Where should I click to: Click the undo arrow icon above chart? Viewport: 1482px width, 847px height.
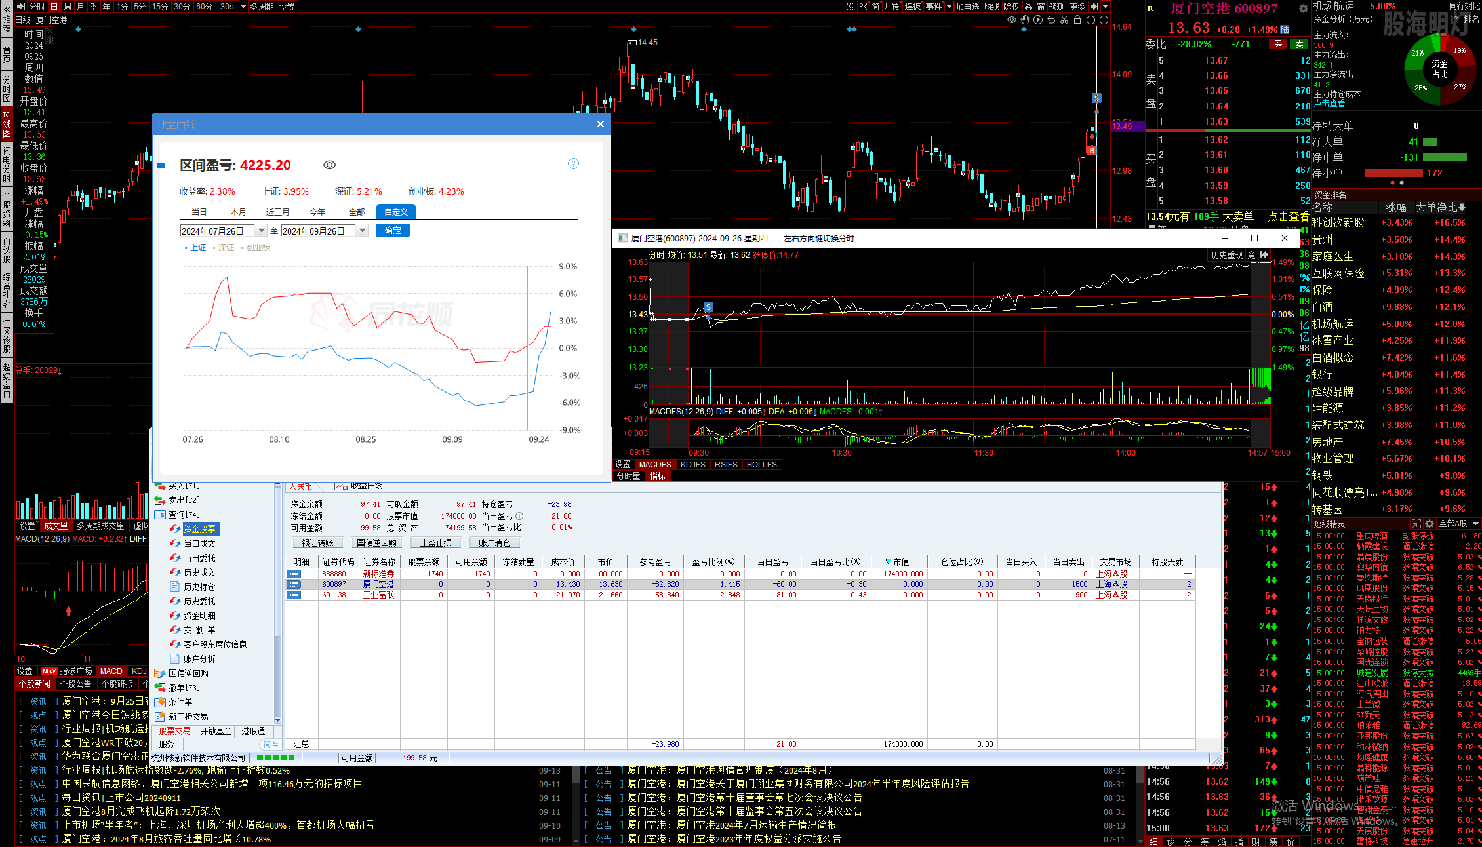[1051, 20]
